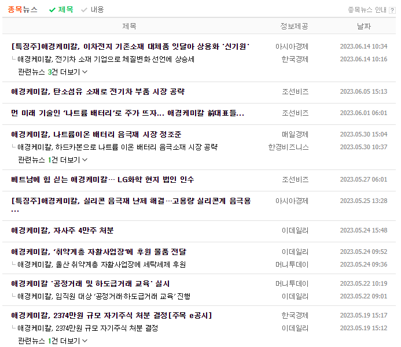Expand 관련뉴스 1건 더보기 under 2374만원 자기주식 news
This screenshot has width=401, height=347.
click(x=53, y=341)
